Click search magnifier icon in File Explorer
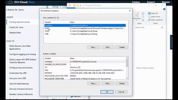 click(x=162, y=27)
